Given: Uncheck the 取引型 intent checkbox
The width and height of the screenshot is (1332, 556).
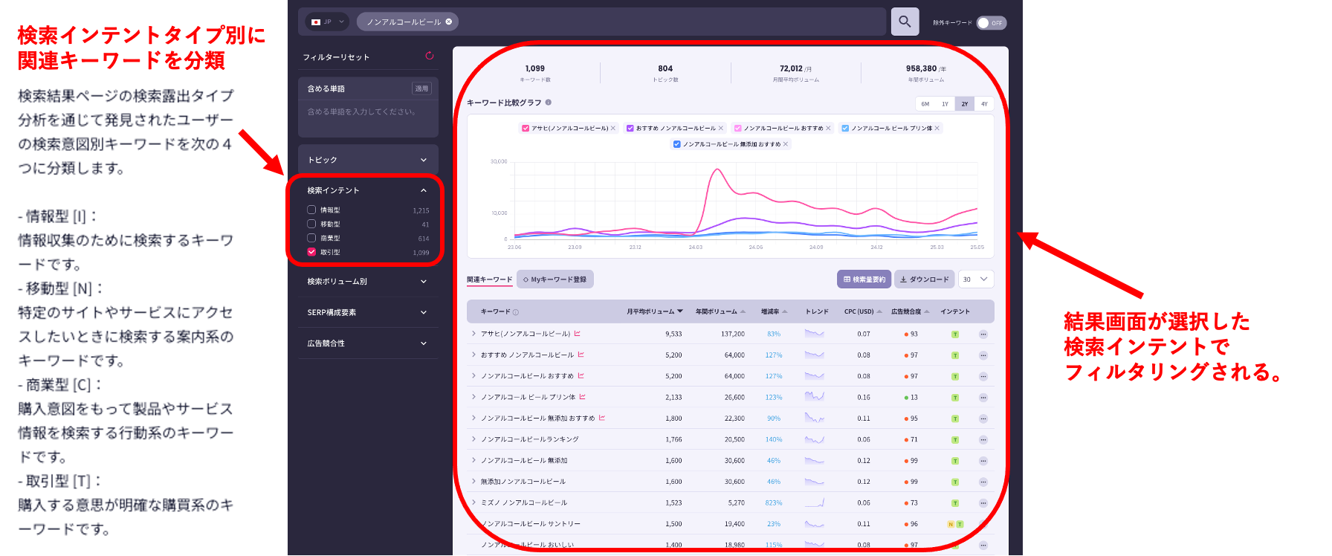Looking at the screenshot, I should pyautogui.click(x=311, y=252).
